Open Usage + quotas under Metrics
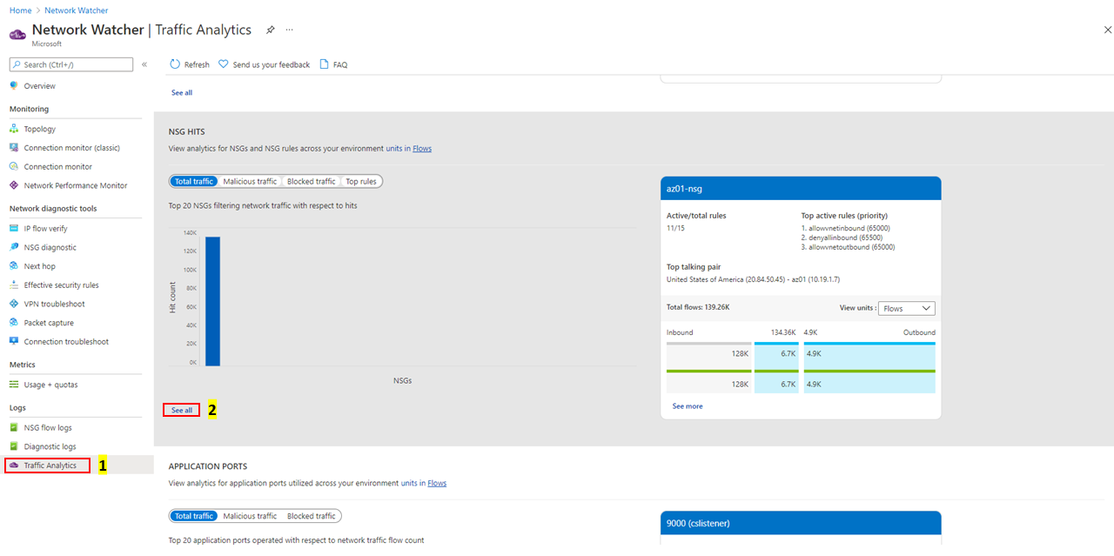This screenshot has width=1114, height=556. 50,385
